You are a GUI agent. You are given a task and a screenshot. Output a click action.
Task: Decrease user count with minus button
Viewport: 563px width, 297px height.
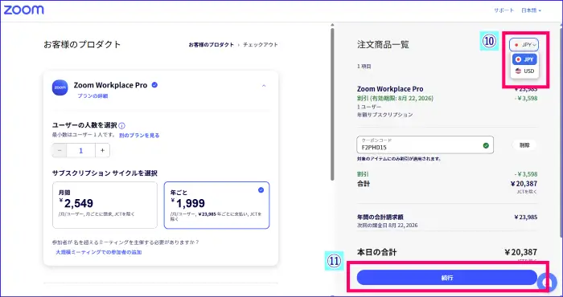click(x=60, y=150)
